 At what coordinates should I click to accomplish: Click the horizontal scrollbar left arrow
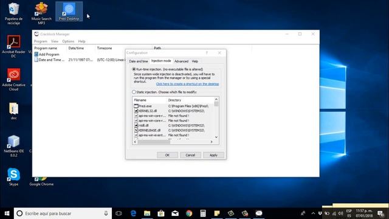point(135,142)
